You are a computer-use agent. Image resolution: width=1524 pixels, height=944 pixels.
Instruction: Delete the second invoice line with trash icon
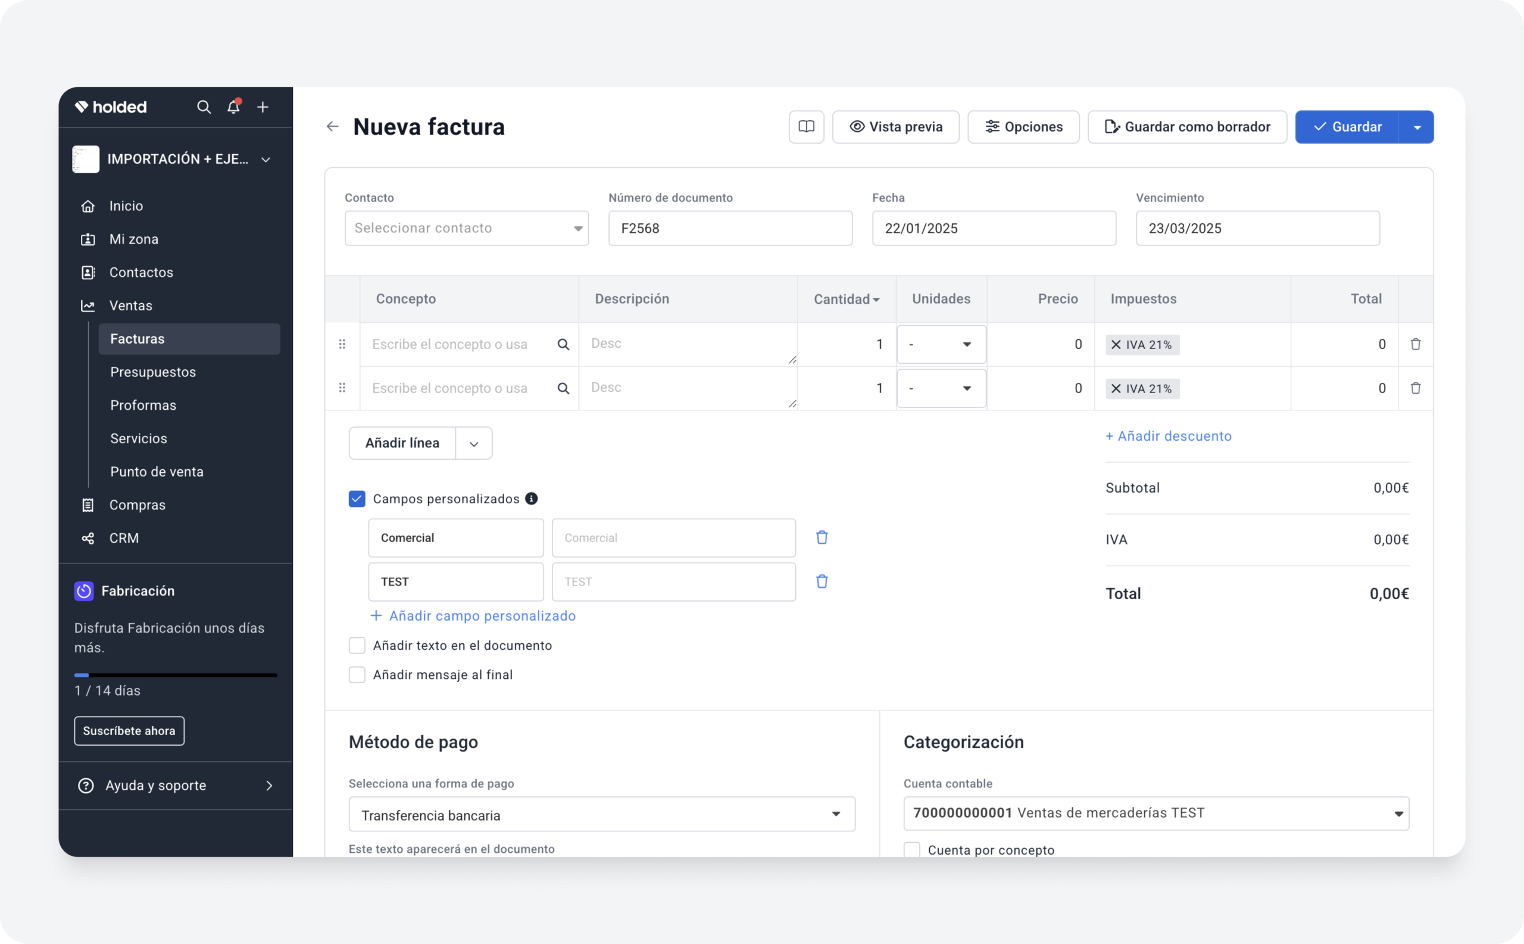click(x=1416, y=388)
